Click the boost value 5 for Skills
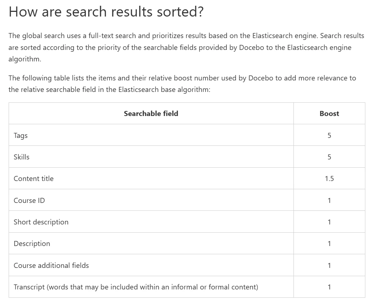The image size is (370, 302). [329, 157]
